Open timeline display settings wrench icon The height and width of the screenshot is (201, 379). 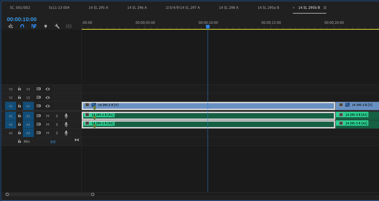click(57, 26)
